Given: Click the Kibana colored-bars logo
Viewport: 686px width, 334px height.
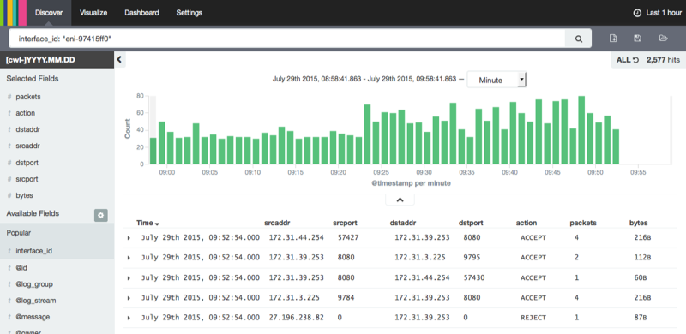Looking at the screenshot, I should (13, 13).
